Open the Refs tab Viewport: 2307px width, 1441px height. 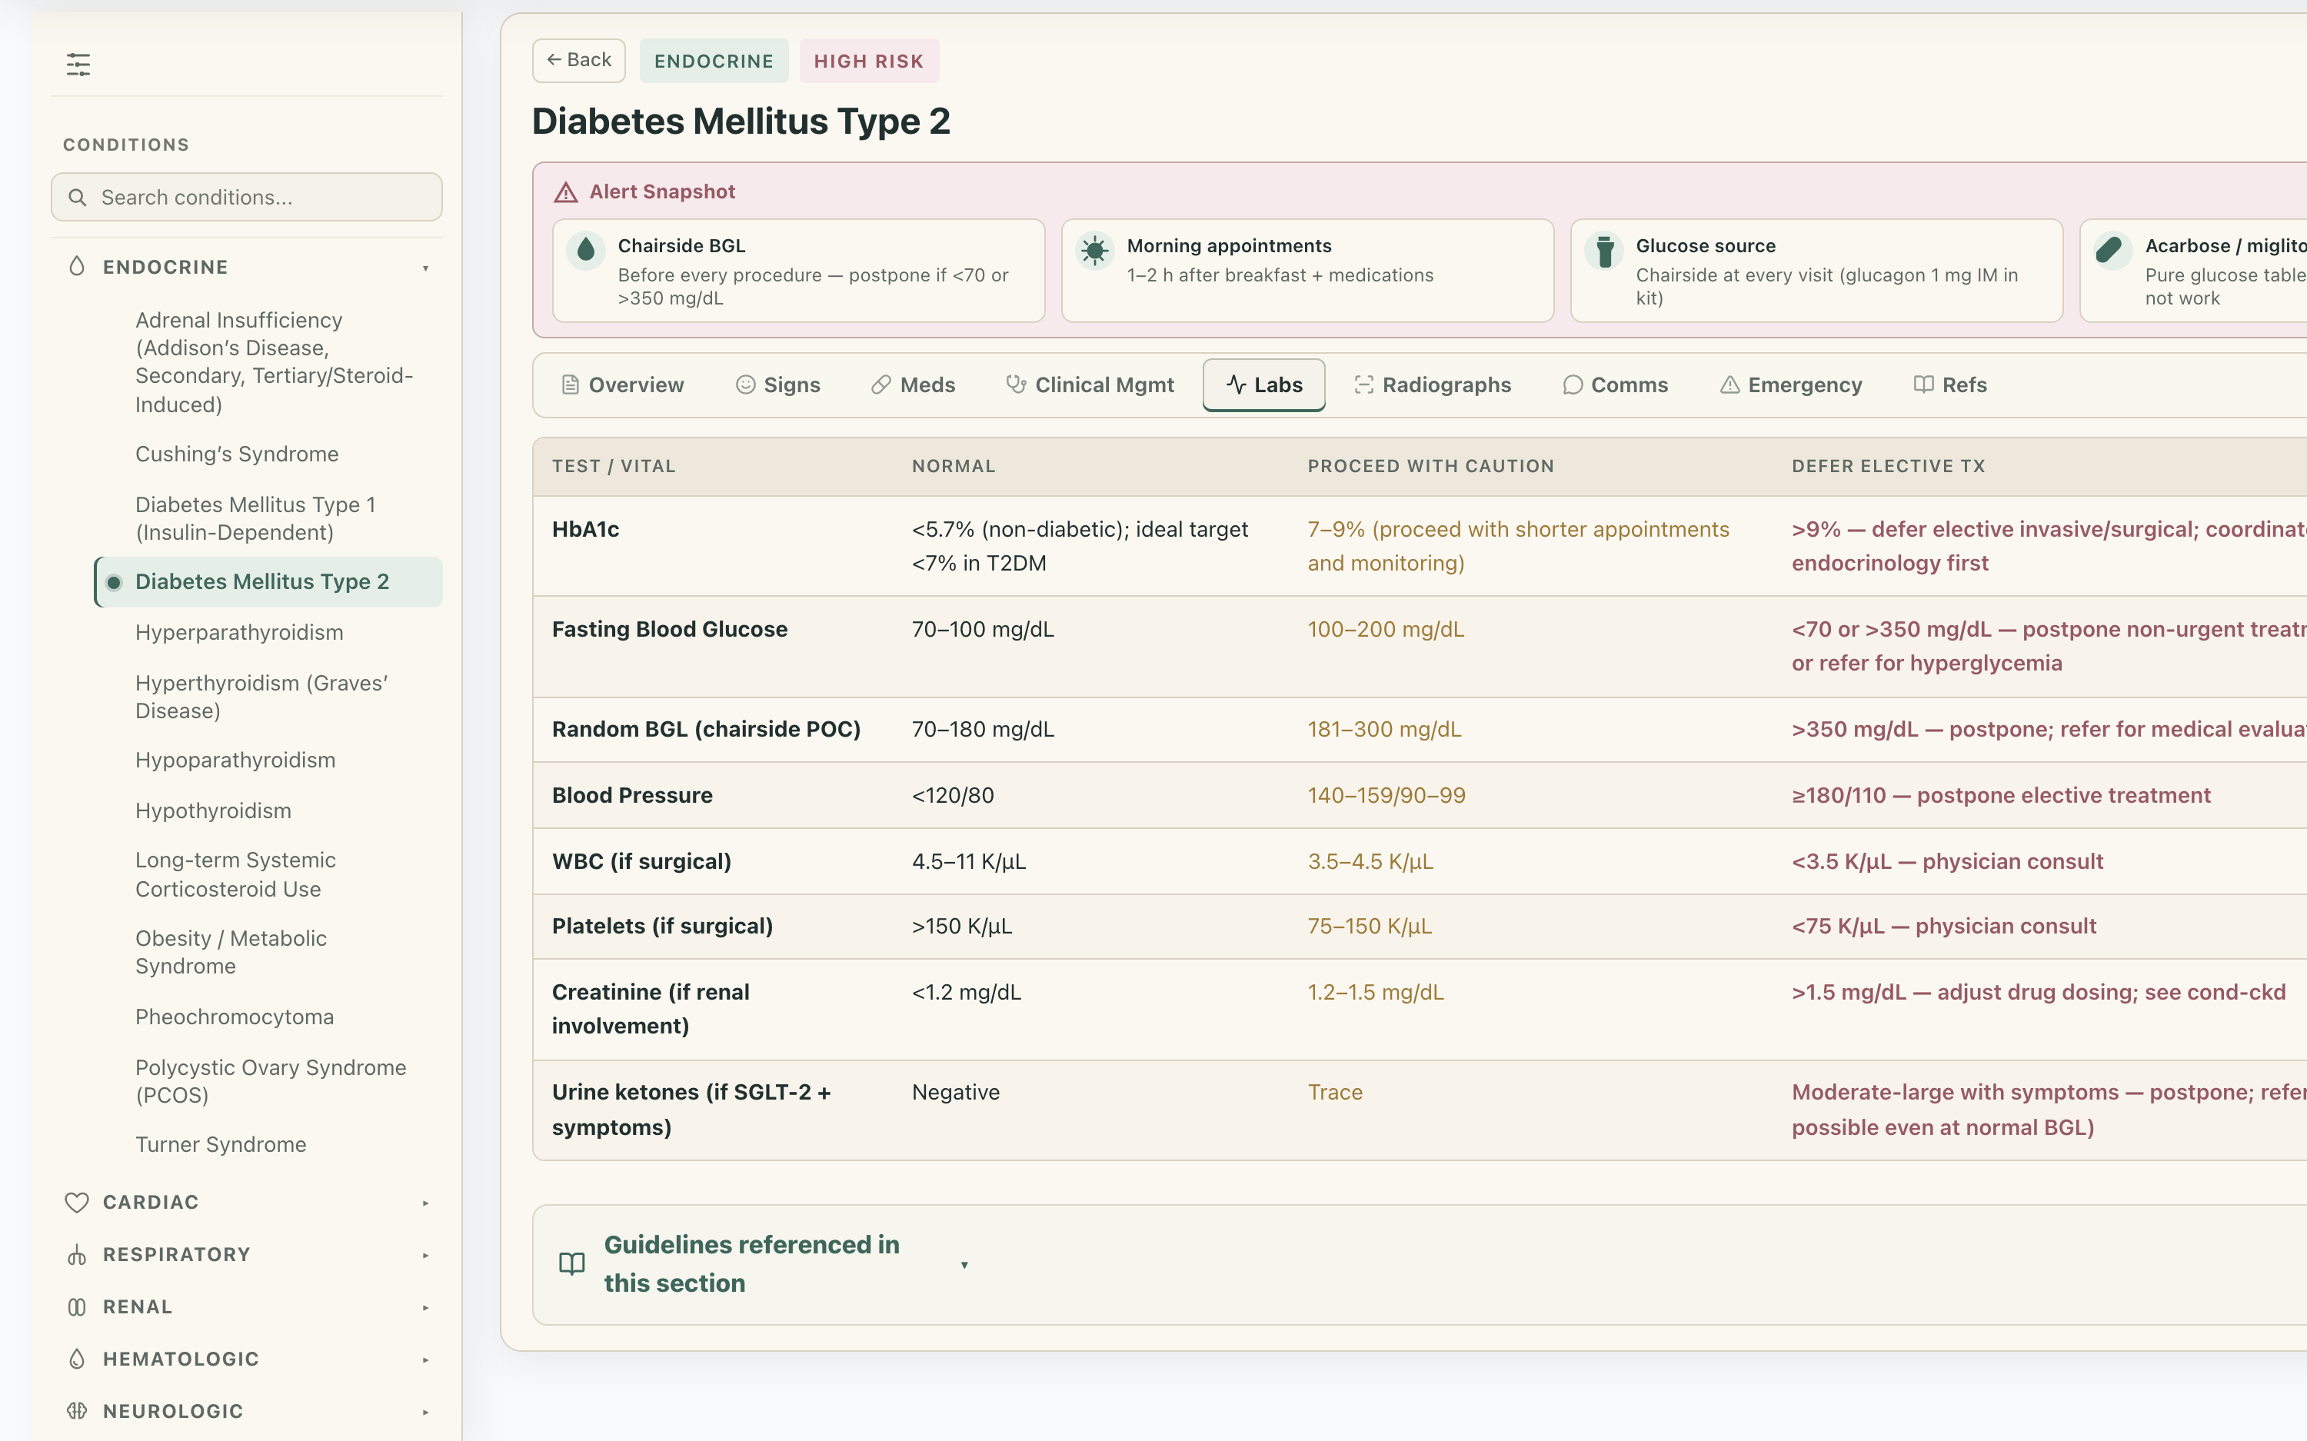tap(1949, 385)
